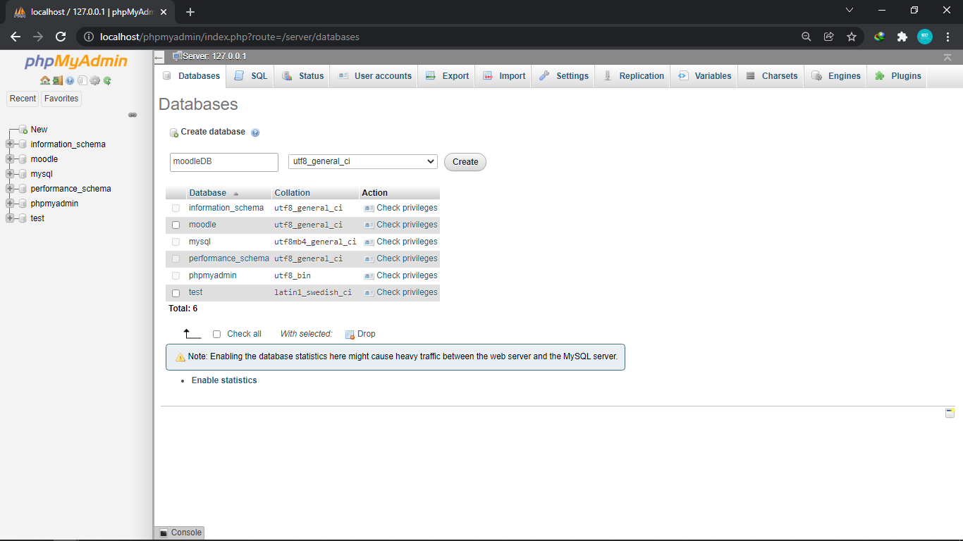Open the Charsets tab
The width and height of the screenshot is (963, 541).
pos(771,76)
